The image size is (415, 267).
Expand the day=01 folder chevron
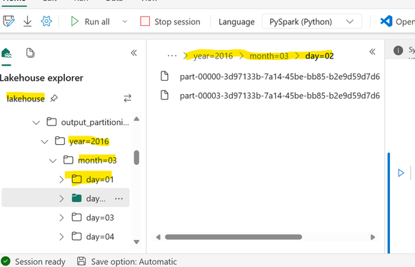click(x=61, y=180)
